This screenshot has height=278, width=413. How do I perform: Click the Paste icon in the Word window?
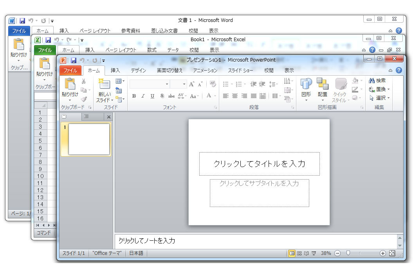tap(19, 44)
